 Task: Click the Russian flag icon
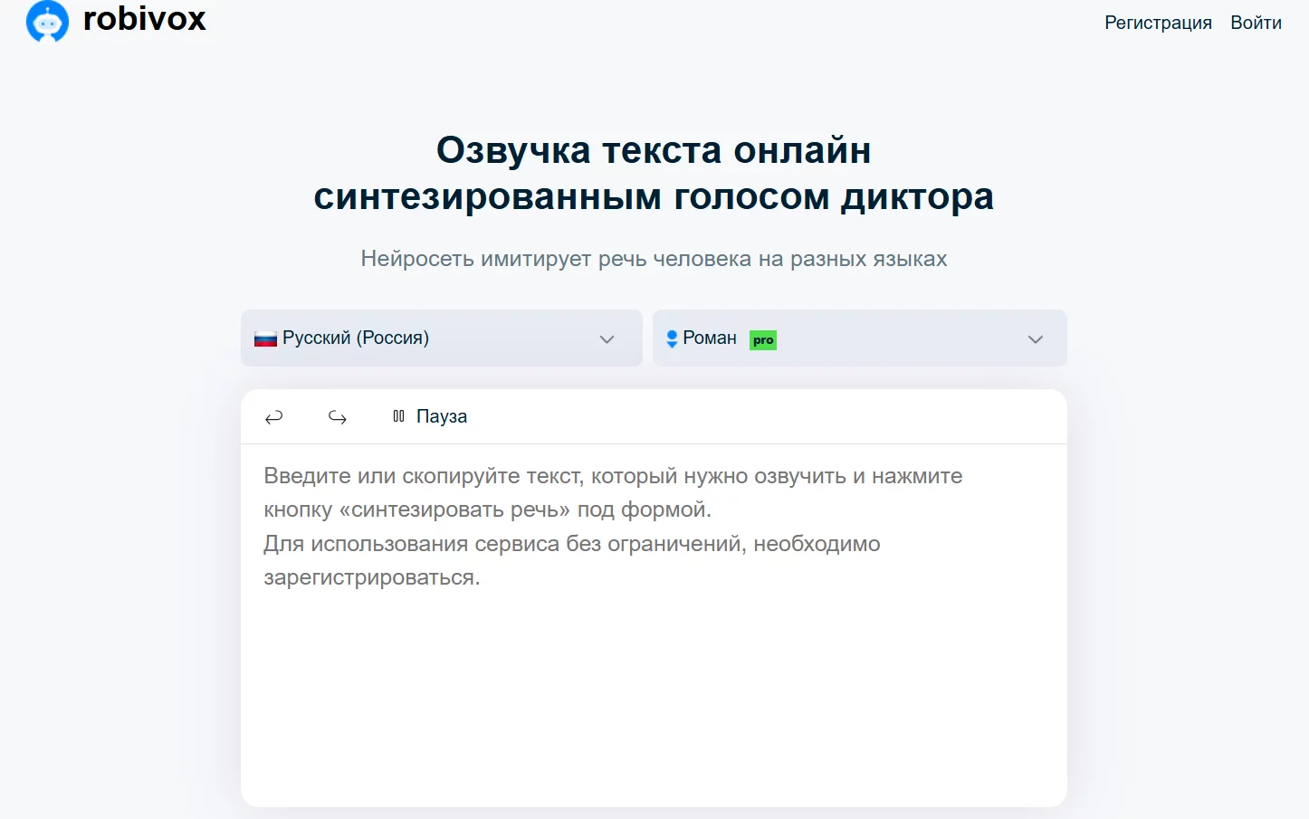pyautogui.click(x=265, y=339)
